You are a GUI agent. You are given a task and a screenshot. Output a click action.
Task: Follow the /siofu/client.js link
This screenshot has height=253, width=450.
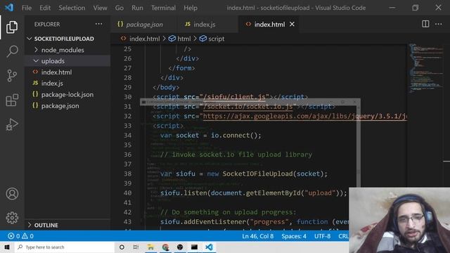click(x=234, y=97)
